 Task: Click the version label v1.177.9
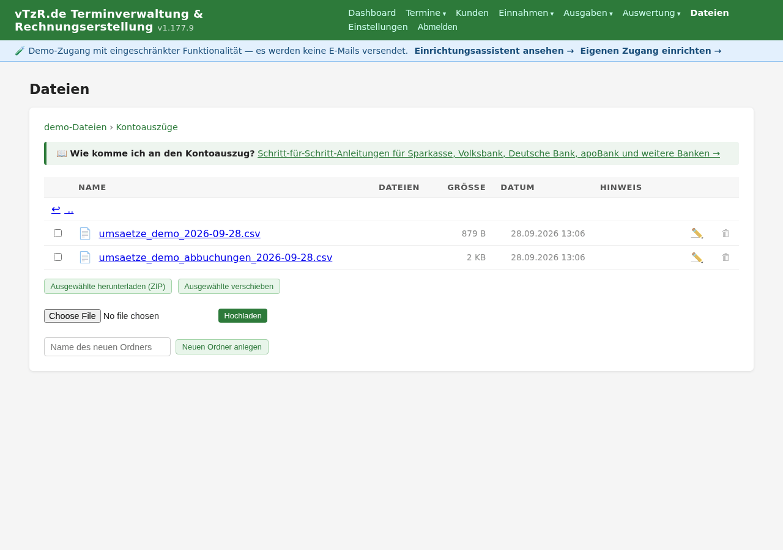(176, 28)
